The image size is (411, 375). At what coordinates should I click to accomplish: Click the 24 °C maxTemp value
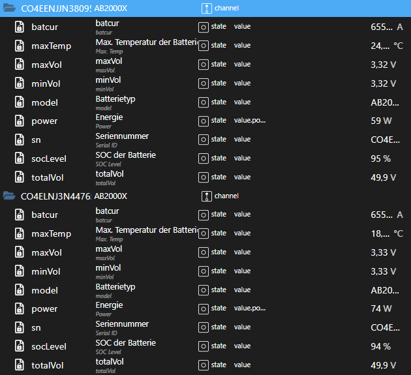(x=387, y=46)
